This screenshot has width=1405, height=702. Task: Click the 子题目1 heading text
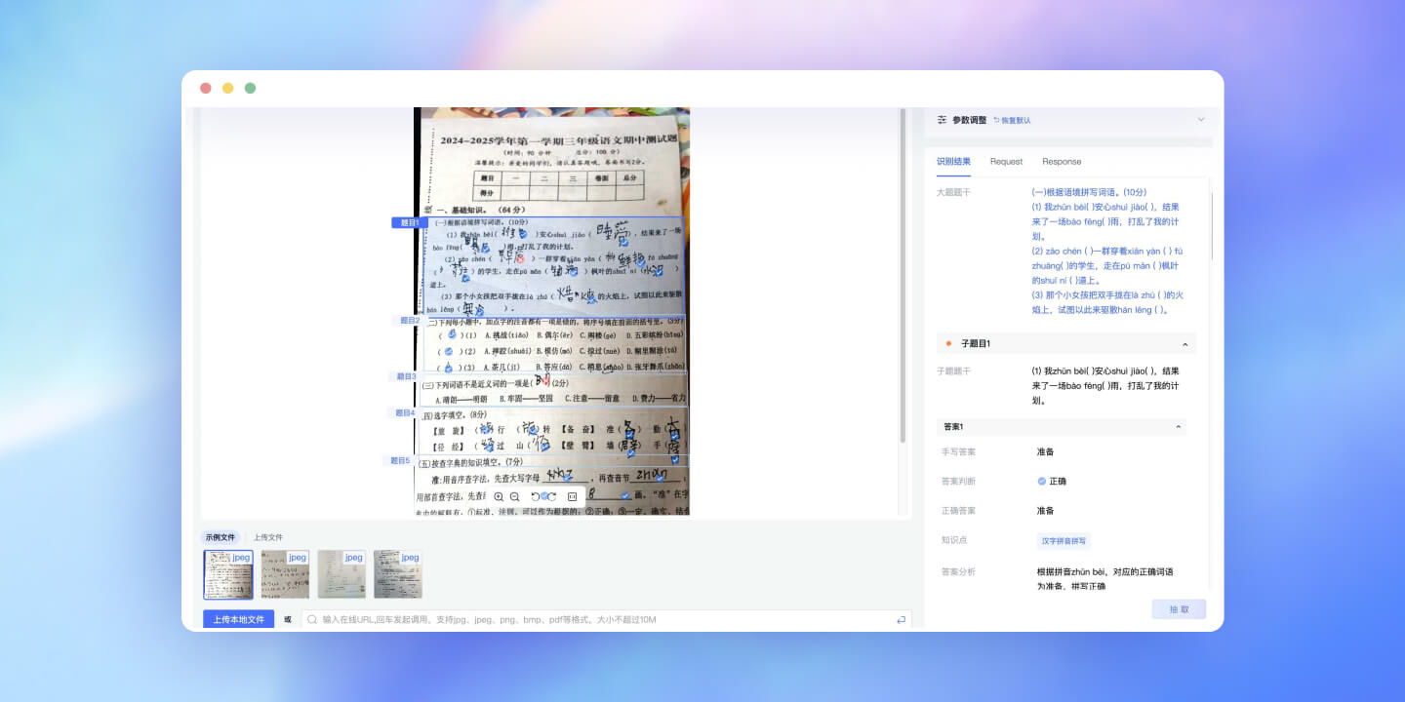976,344
